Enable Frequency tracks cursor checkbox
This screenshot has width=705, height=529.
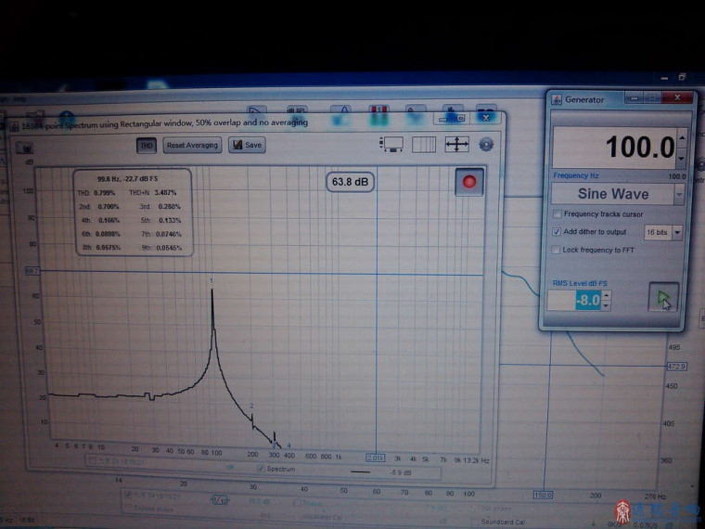[558, 213]
